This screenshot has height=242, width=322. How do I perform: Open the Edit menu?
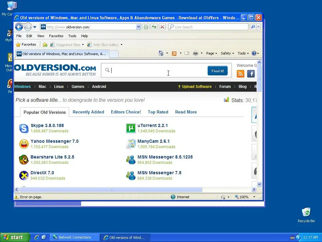pos(29,36)
